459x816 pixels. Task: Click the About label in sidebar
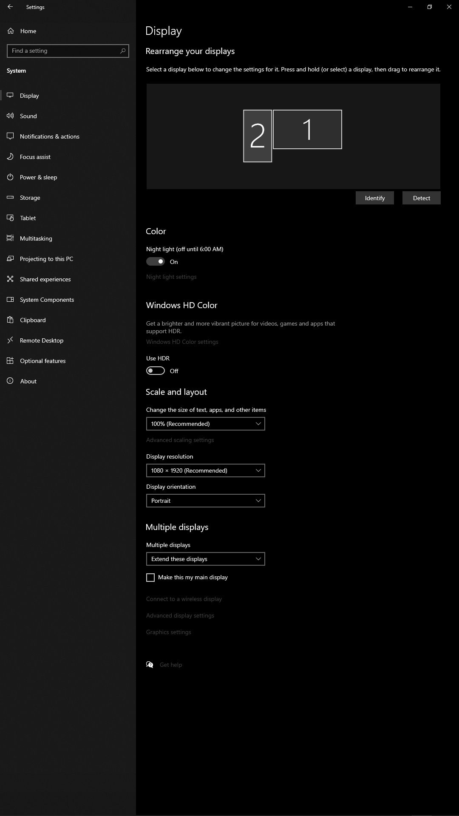28,381
